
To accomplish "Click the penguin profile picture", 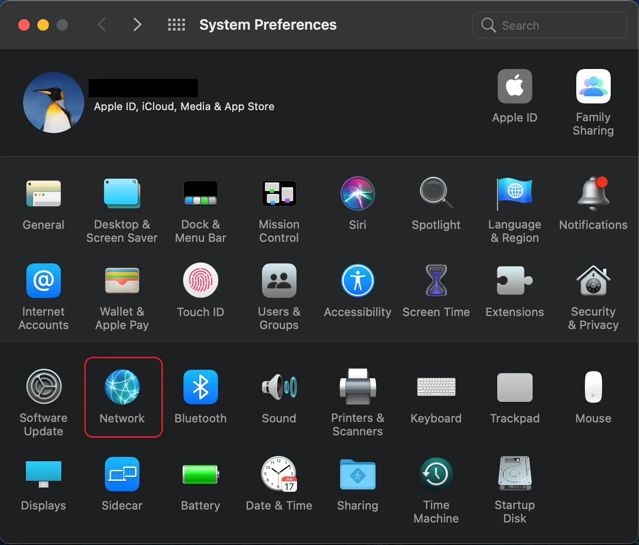I will tap(53, 102).
